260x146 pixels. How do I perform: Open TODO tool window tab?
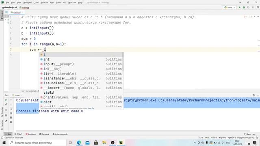pos(18,134)
